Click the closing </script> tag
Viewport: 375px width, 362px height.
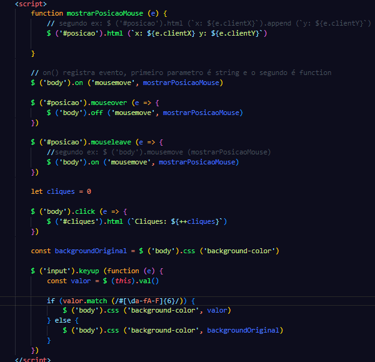32,359
